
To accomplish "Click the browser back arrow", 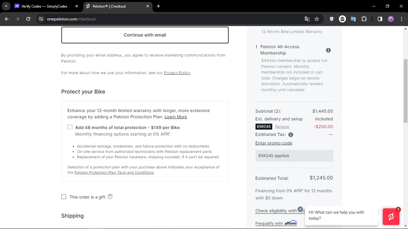I will pyautogui.click(x=7, y=19).
